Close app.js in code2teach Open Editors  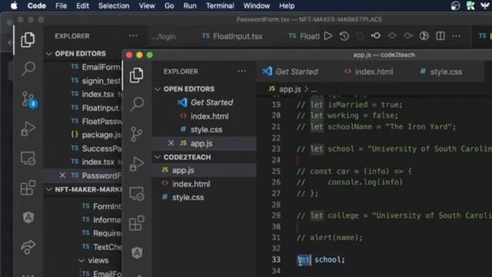171,143
